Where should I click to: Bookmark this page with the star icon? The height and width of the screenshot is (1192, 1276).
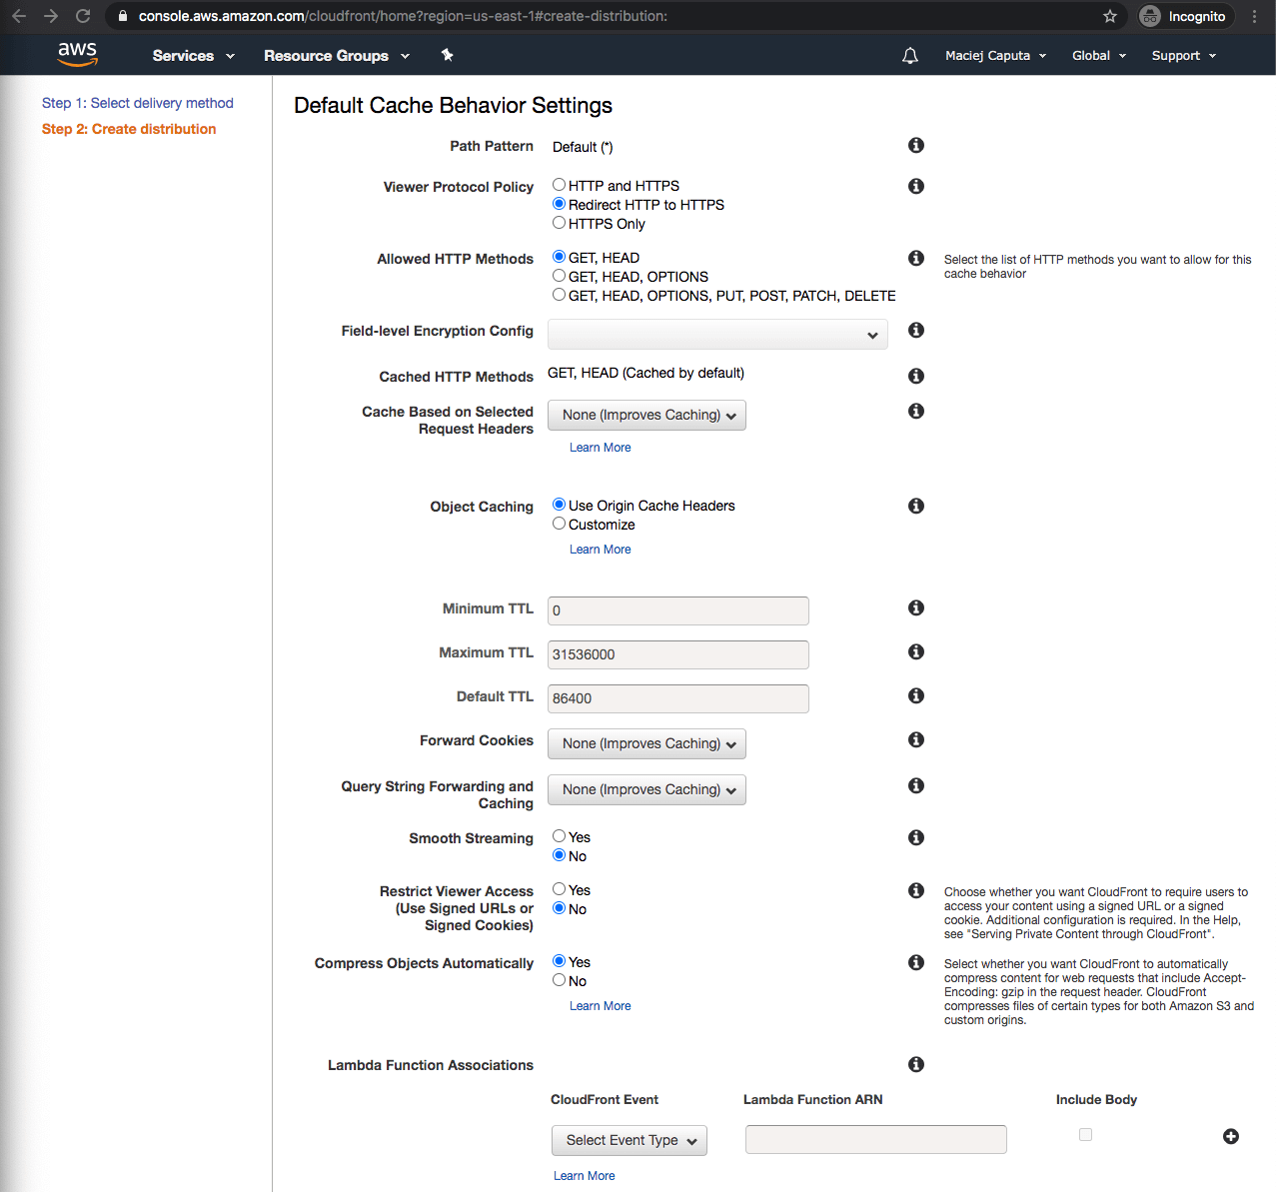point(1109,16)
